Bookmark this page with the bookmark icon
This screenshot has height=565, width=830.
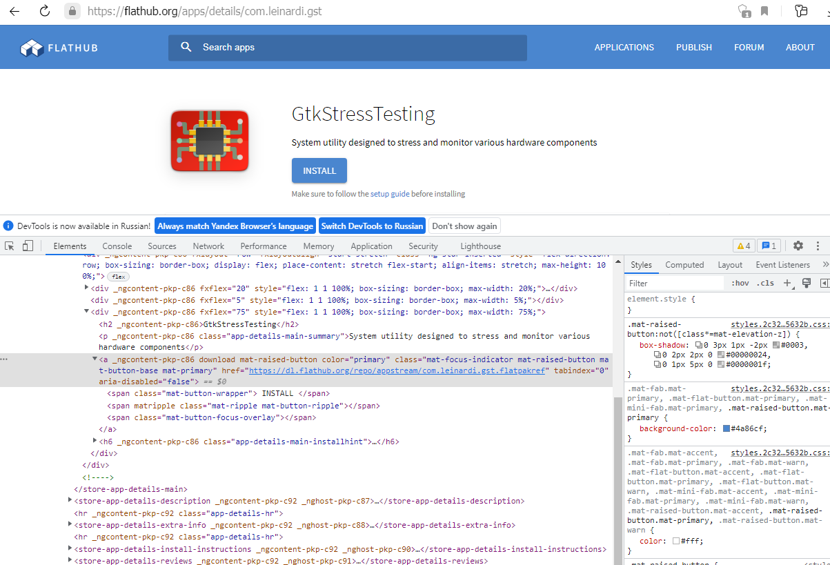tap(764, 11)
